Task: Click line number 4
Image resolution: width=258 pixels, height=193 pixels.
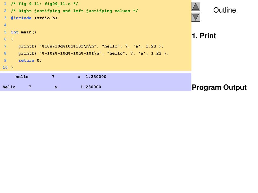Action: coord(5,25)
